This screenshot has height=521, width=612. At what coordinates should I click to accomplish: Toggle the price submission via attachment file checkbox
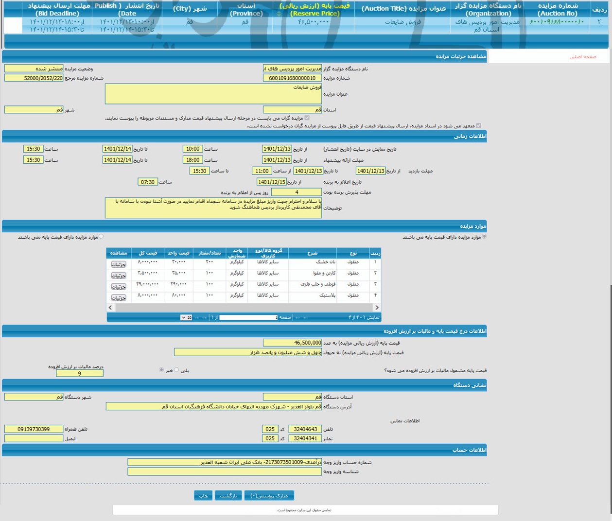coord(479,125)
